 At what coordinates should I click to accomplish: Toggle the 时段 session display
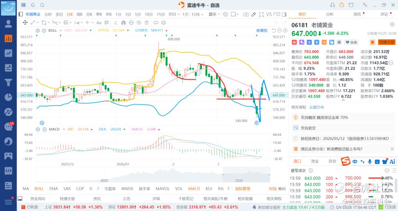273,189
